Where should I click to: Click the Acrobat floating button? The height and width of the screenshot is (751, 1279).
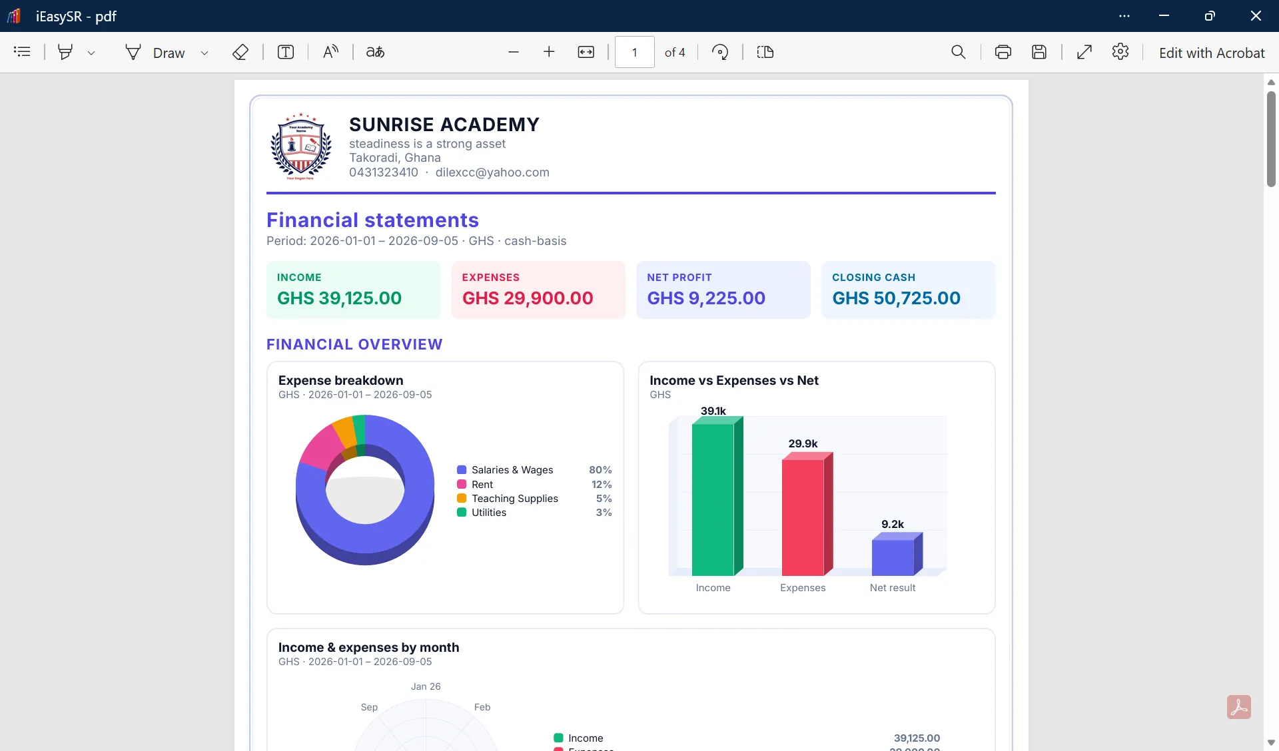(x=1239, y=707)
